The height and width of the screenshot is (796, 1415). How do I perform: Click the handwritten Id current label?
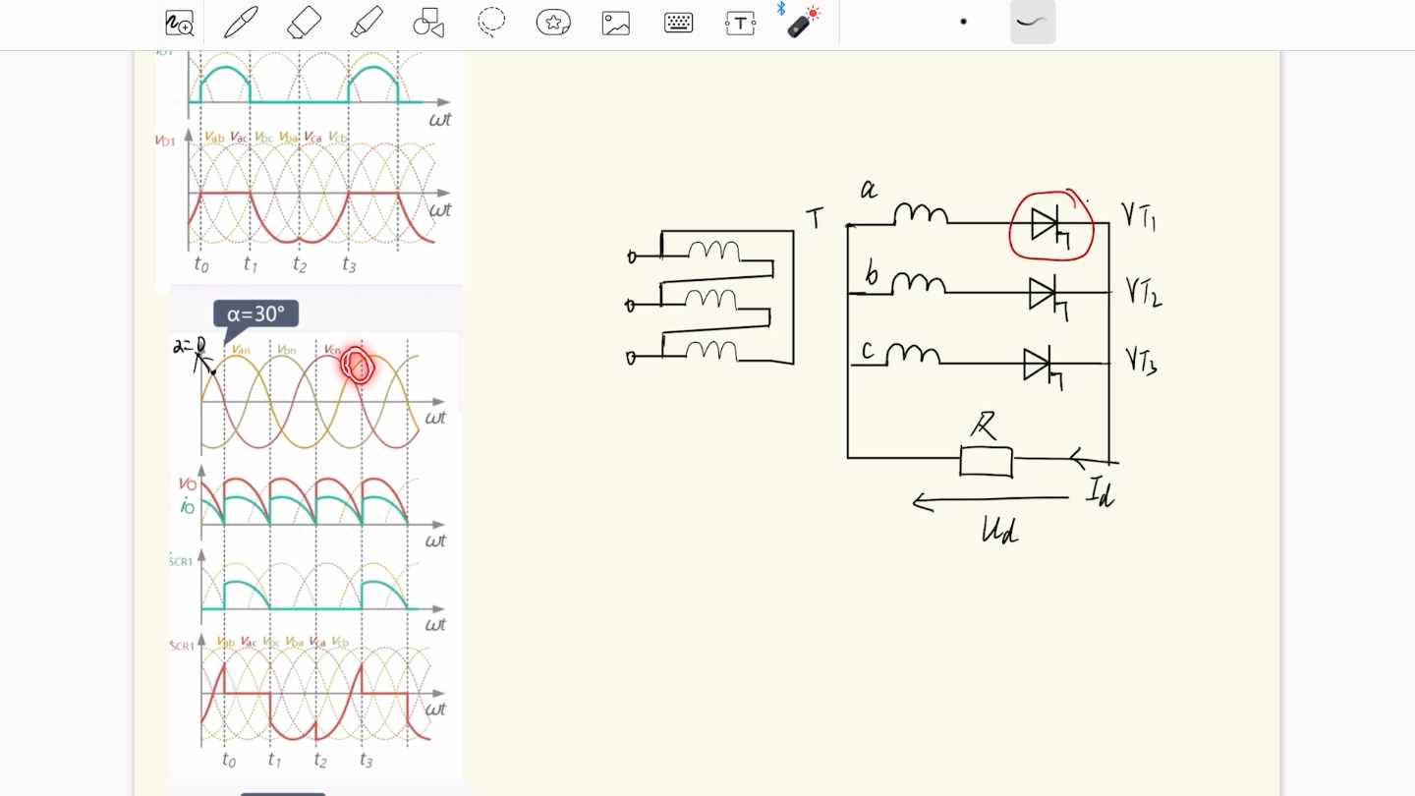click(x=1101, y=491)
